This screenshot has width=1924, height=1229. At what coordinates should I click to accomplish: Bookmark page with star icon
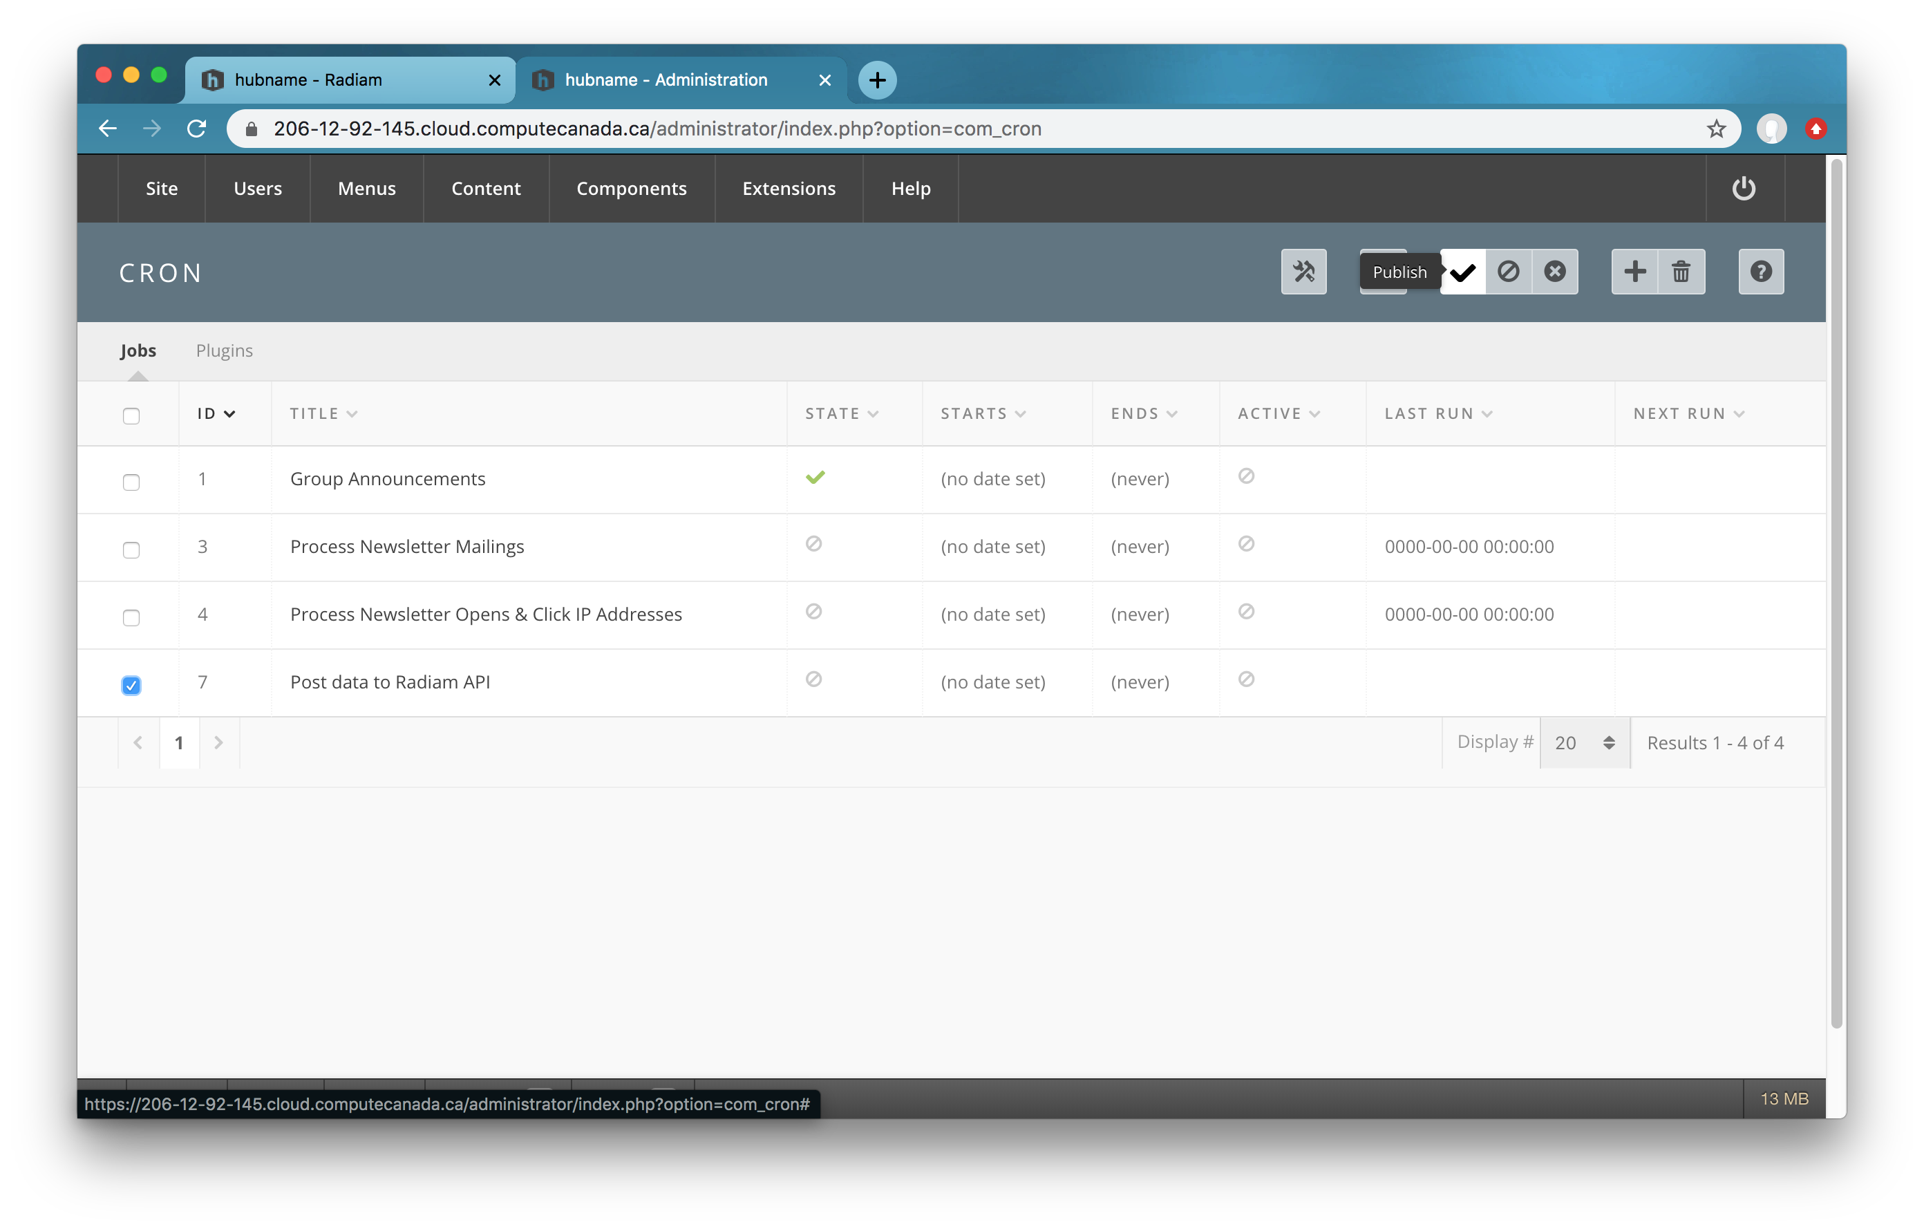pyautogui.click(x=1716, y=129)
